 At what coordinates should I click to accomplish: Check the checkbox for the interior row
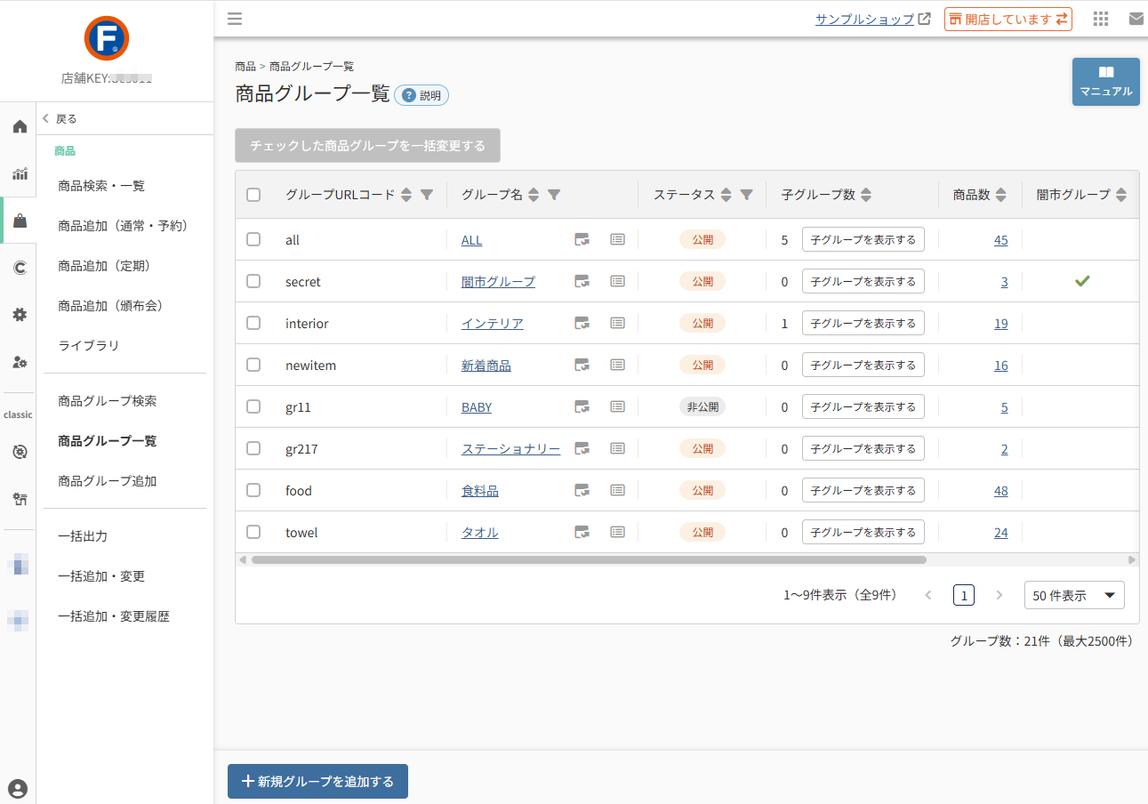point(253,323)
